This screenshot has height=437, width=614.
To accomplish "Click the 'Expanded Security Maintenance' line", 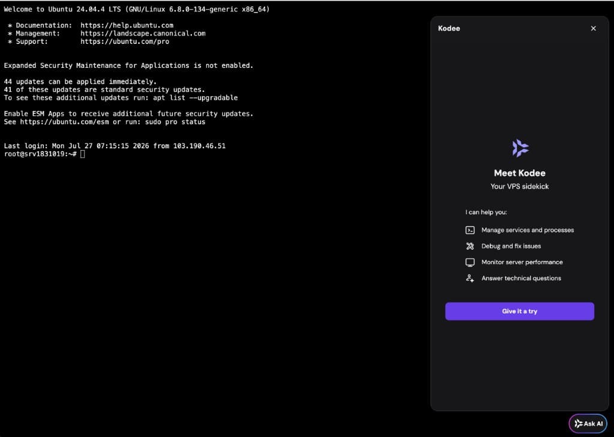I will coord(128,65).
